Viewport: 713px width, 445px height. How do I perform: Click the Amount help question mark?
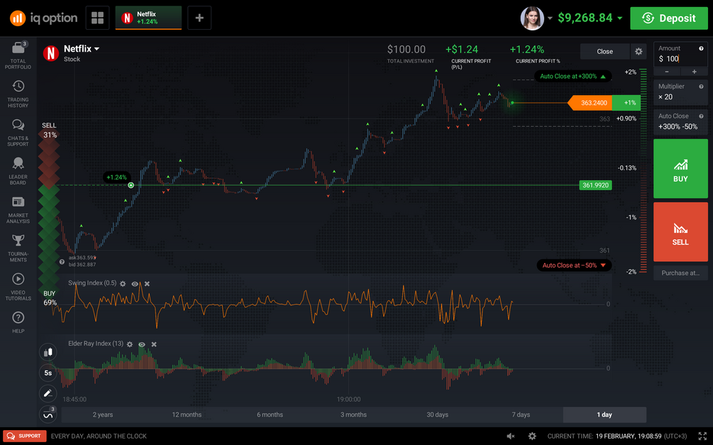click(x=701, y=49)
